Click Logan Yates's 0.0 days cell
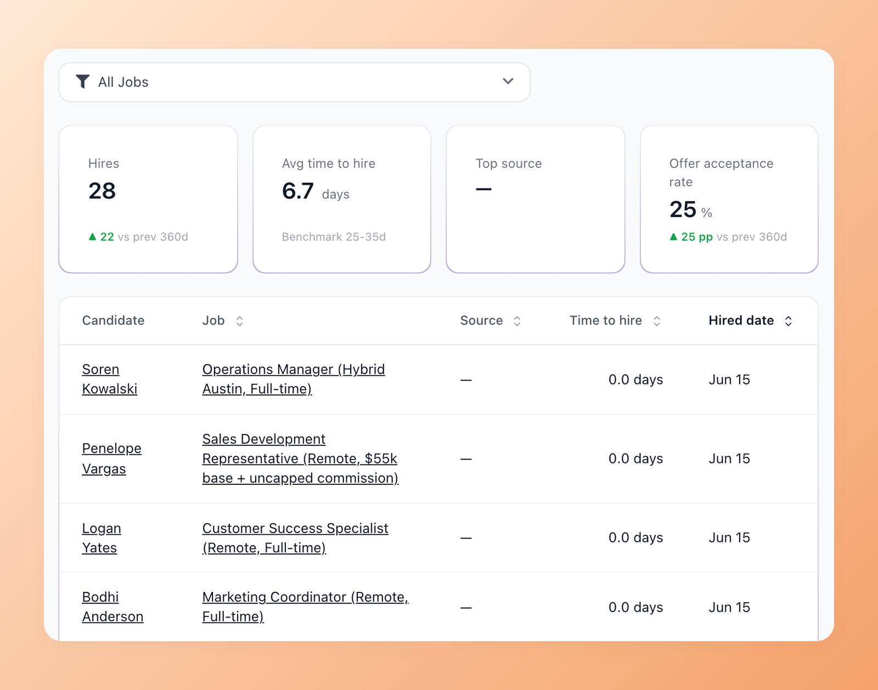878x690 pixels. click(635, 538)
